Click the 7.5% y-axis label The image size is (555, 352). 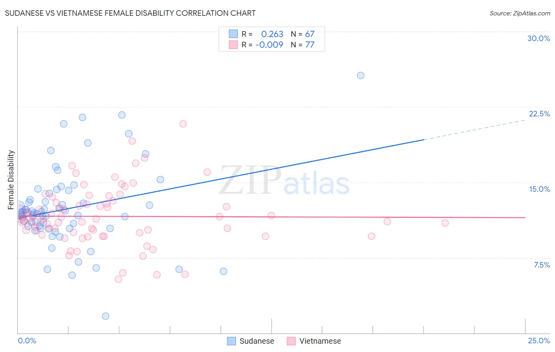[x=542, y=265]
